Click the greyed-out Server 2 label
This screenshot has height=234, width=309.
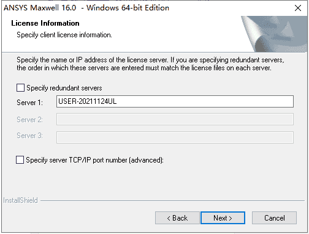click(30, 120)
